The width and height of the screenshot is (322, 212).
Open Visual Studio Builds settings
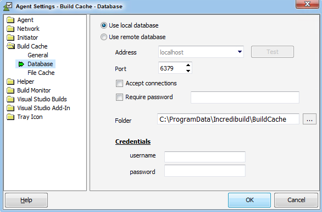click(x=42, y=100)
